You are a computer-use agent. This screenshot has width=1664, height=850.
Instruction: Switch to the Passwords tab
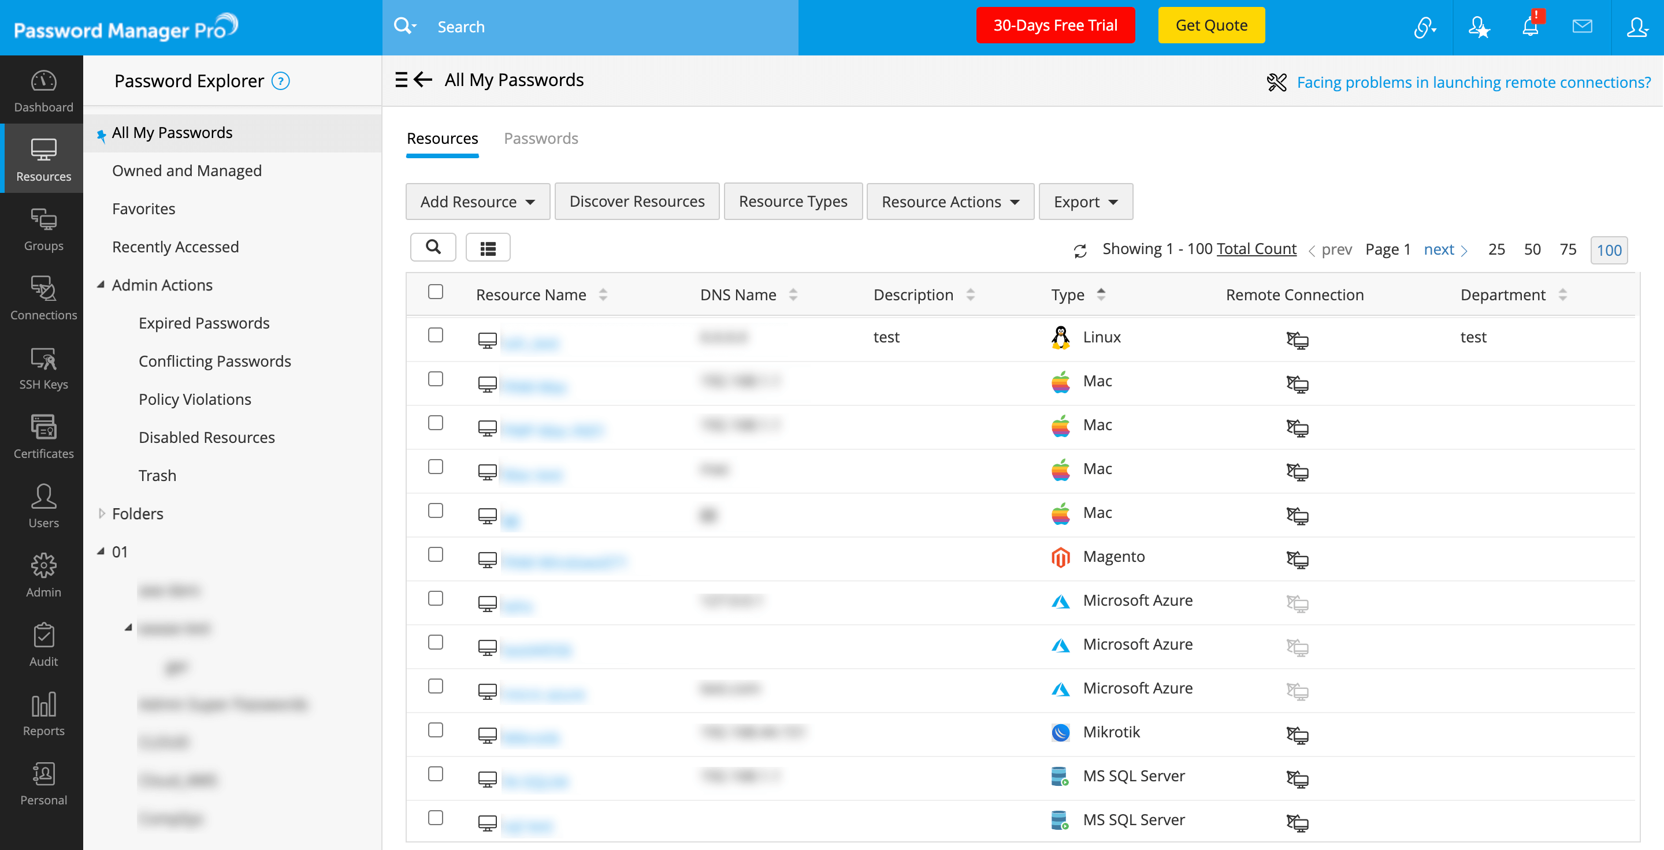pos(541,138)
